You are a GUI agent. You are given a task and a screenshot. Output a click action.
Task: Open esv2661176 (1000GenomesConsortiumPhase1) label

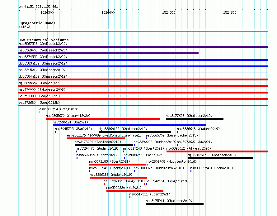pos(104,135)
